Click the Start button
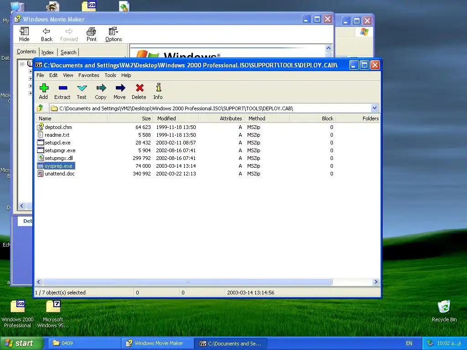Screen dimensions: 467x350 click(x=21, y=343)
